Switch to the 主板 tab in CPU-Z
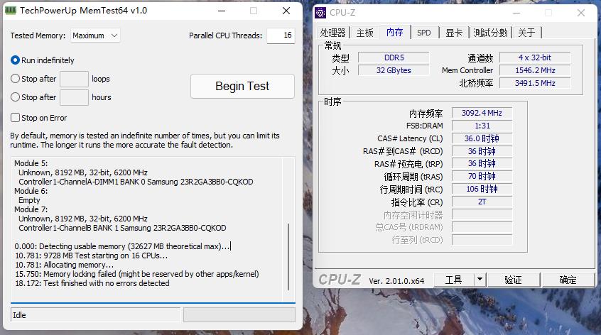 coord(364,33)
